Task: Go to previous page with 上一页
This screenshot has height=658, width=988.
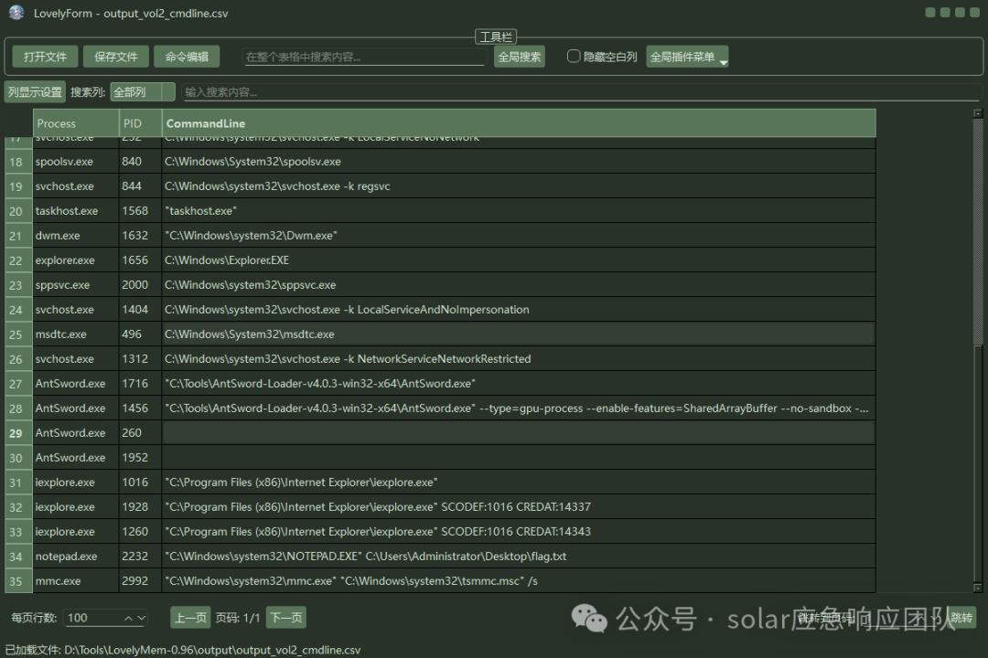Action: click(190, 618)
